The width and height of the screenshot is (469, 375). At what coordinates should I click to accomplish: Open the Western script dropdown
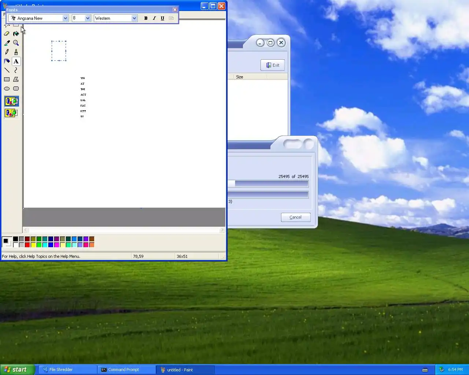click(134, 18)
